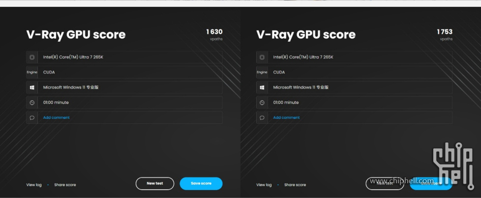The width and height of the screenshot is (481, 198).
Task: Click the clock icon in left panel
Action: point(32,103)
